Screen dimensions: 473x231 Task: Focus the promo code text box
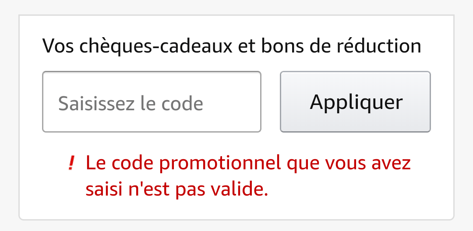(x=152, y=101)
